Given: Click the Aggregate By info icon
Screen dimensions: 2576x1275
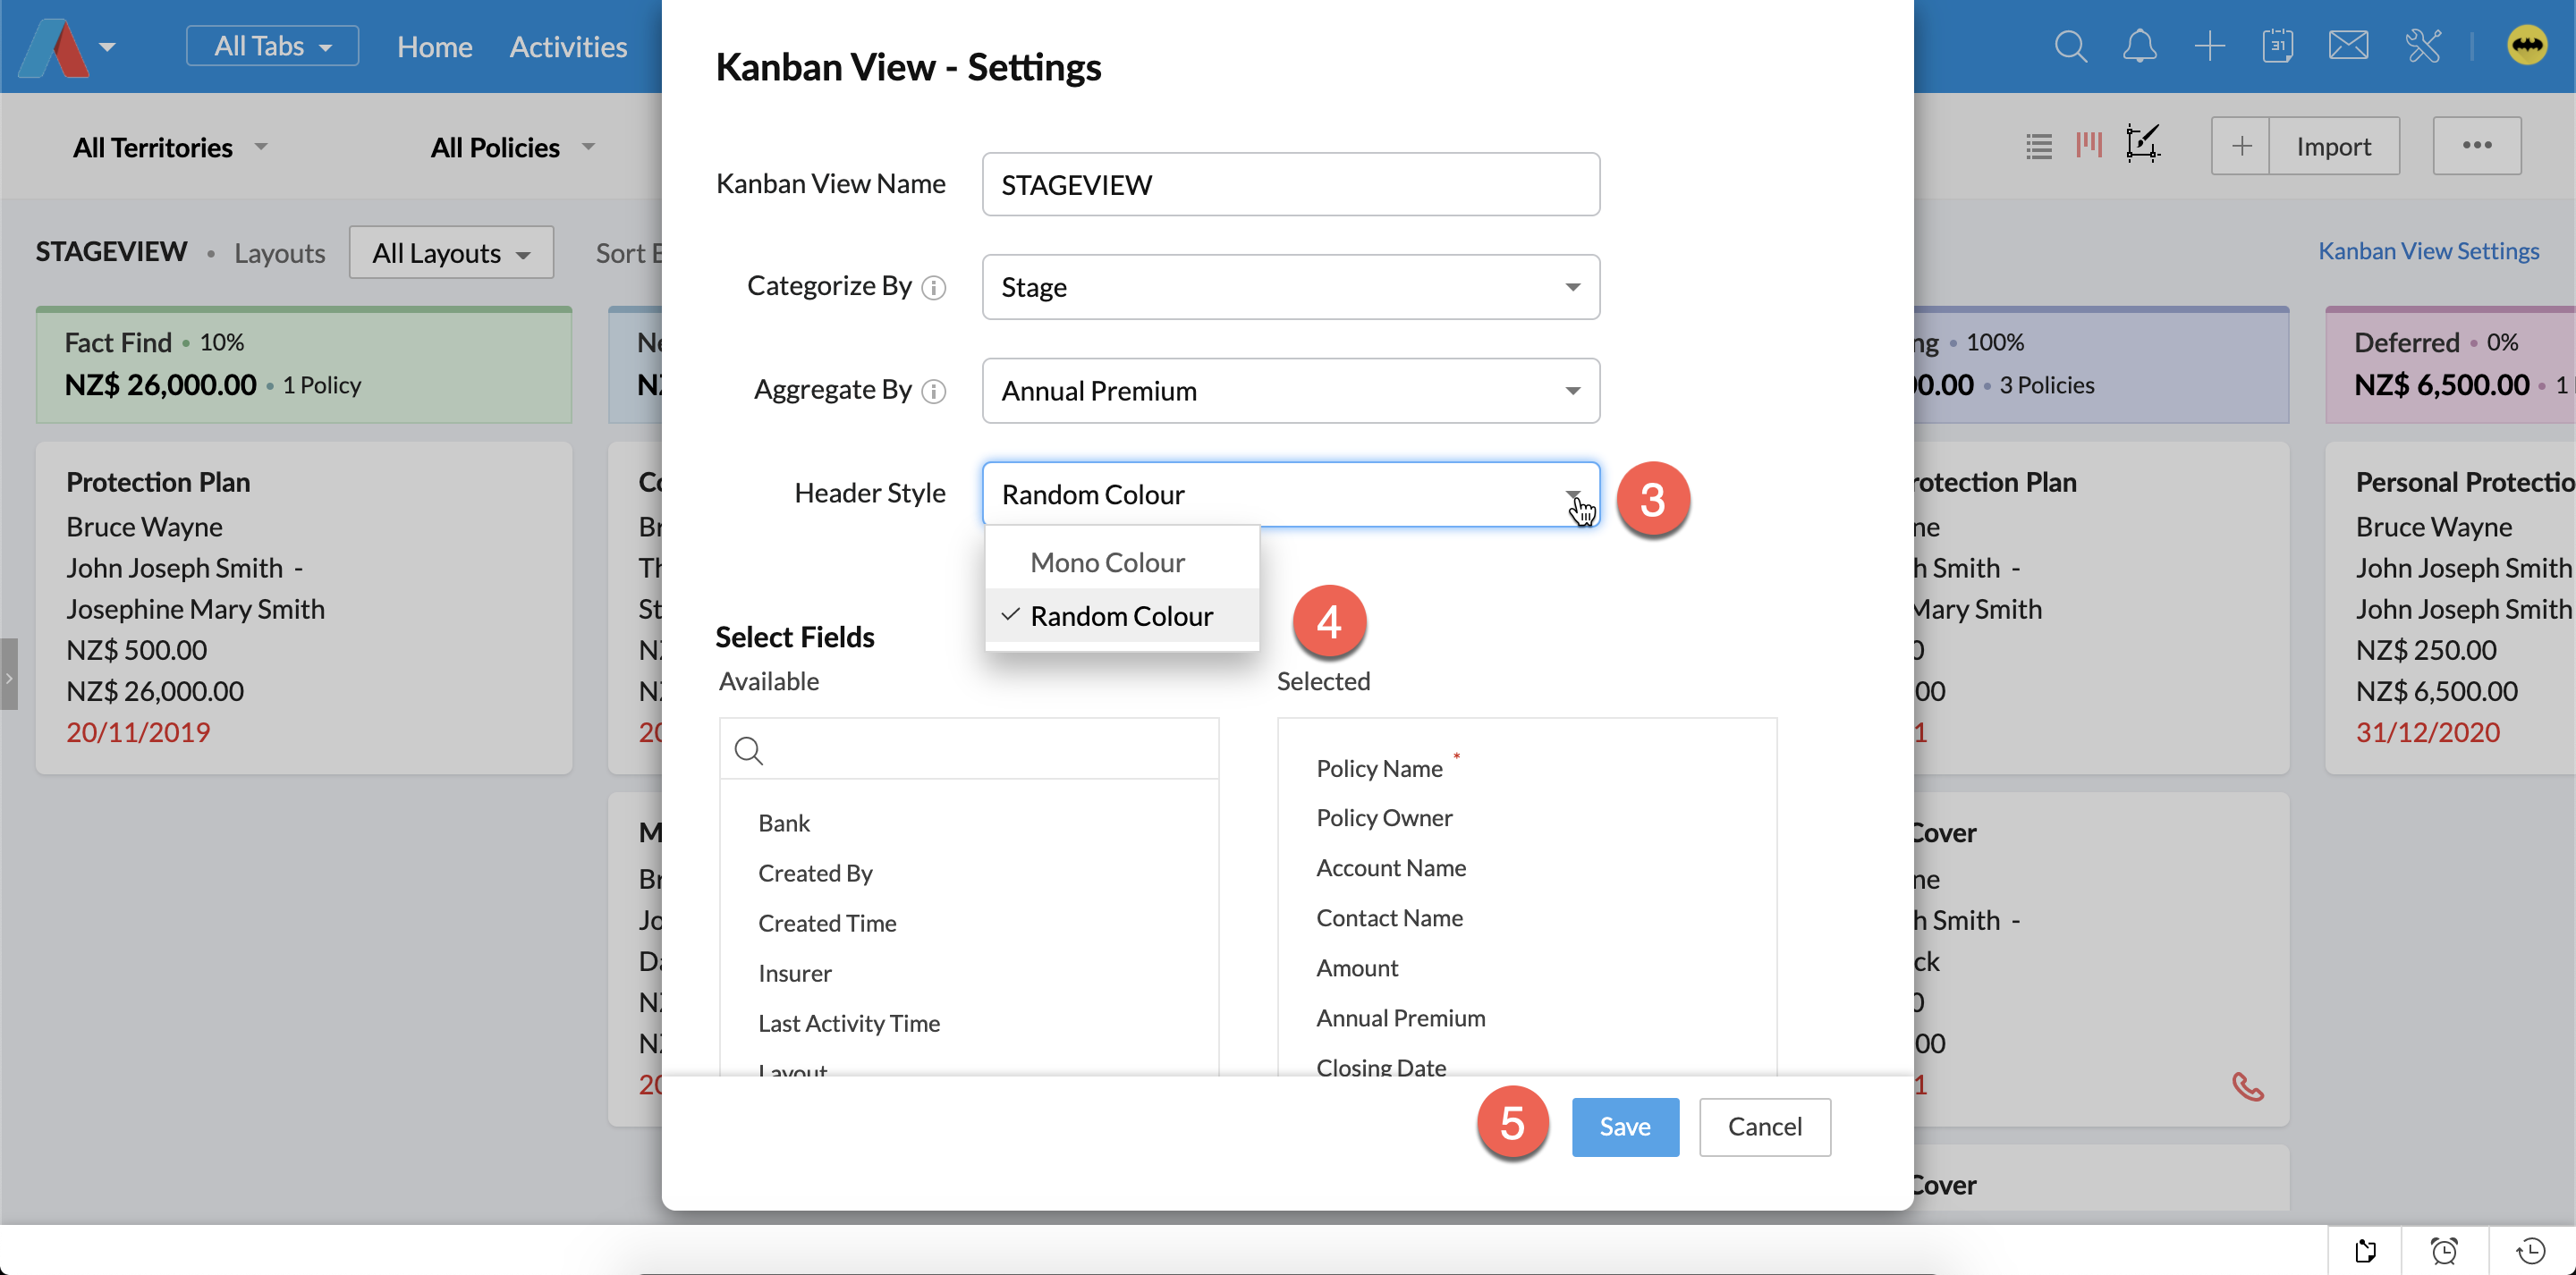Looking at the screenshot, I should point(933,391).
